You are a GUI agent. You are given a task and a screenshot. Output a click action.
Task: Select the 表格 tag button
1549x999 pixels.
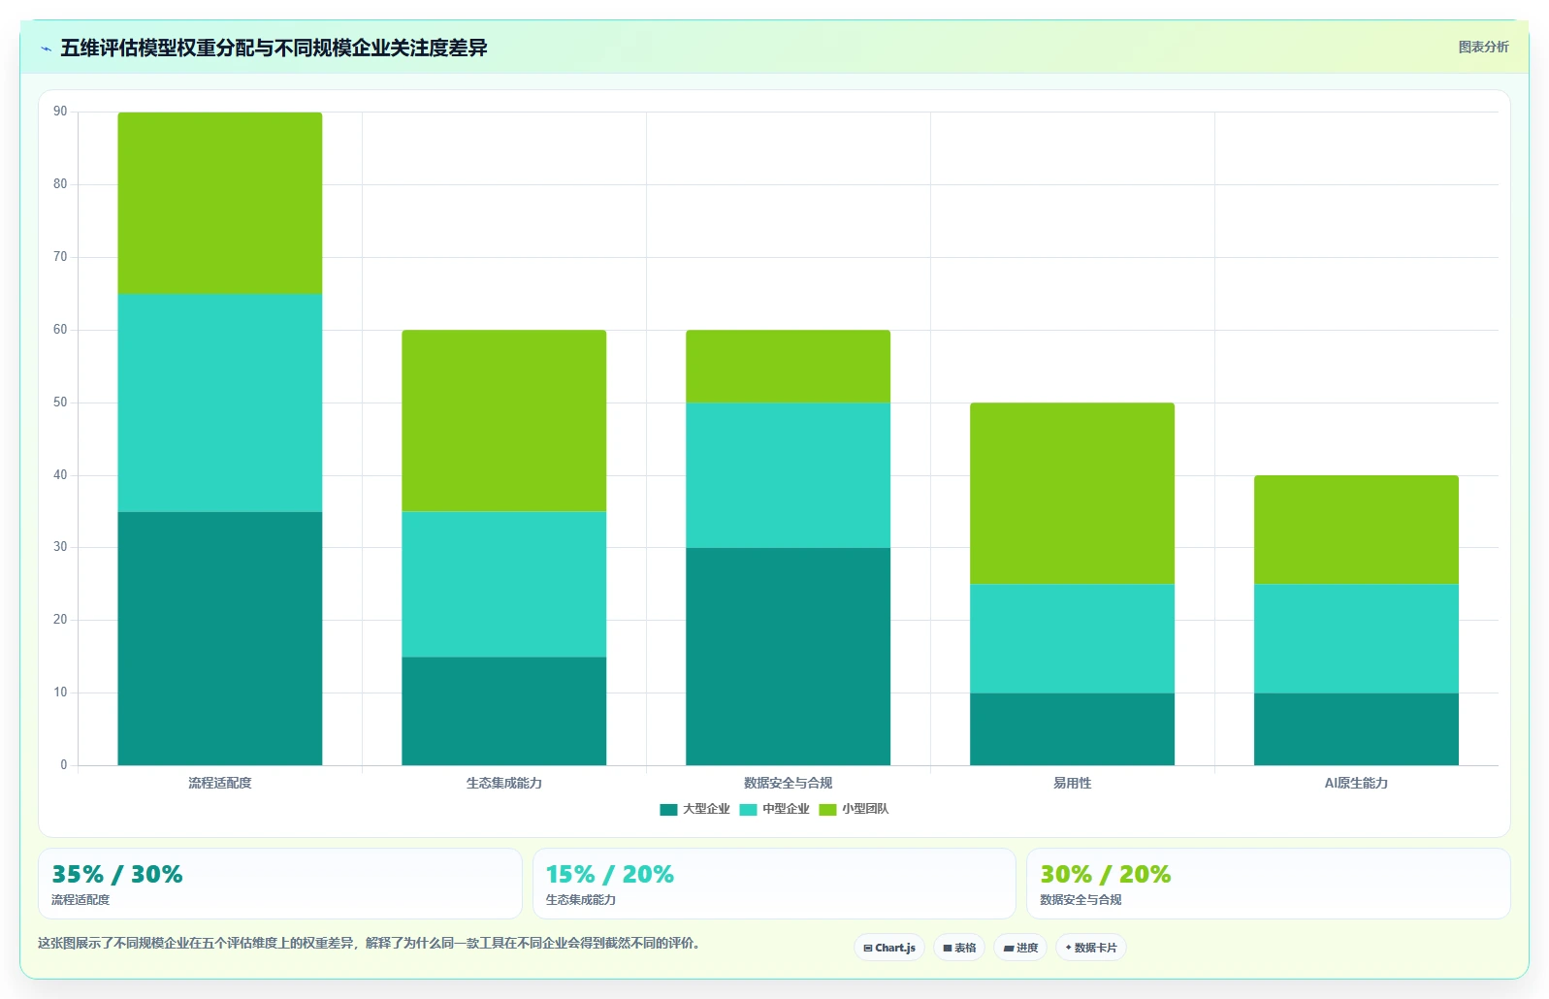959,948
